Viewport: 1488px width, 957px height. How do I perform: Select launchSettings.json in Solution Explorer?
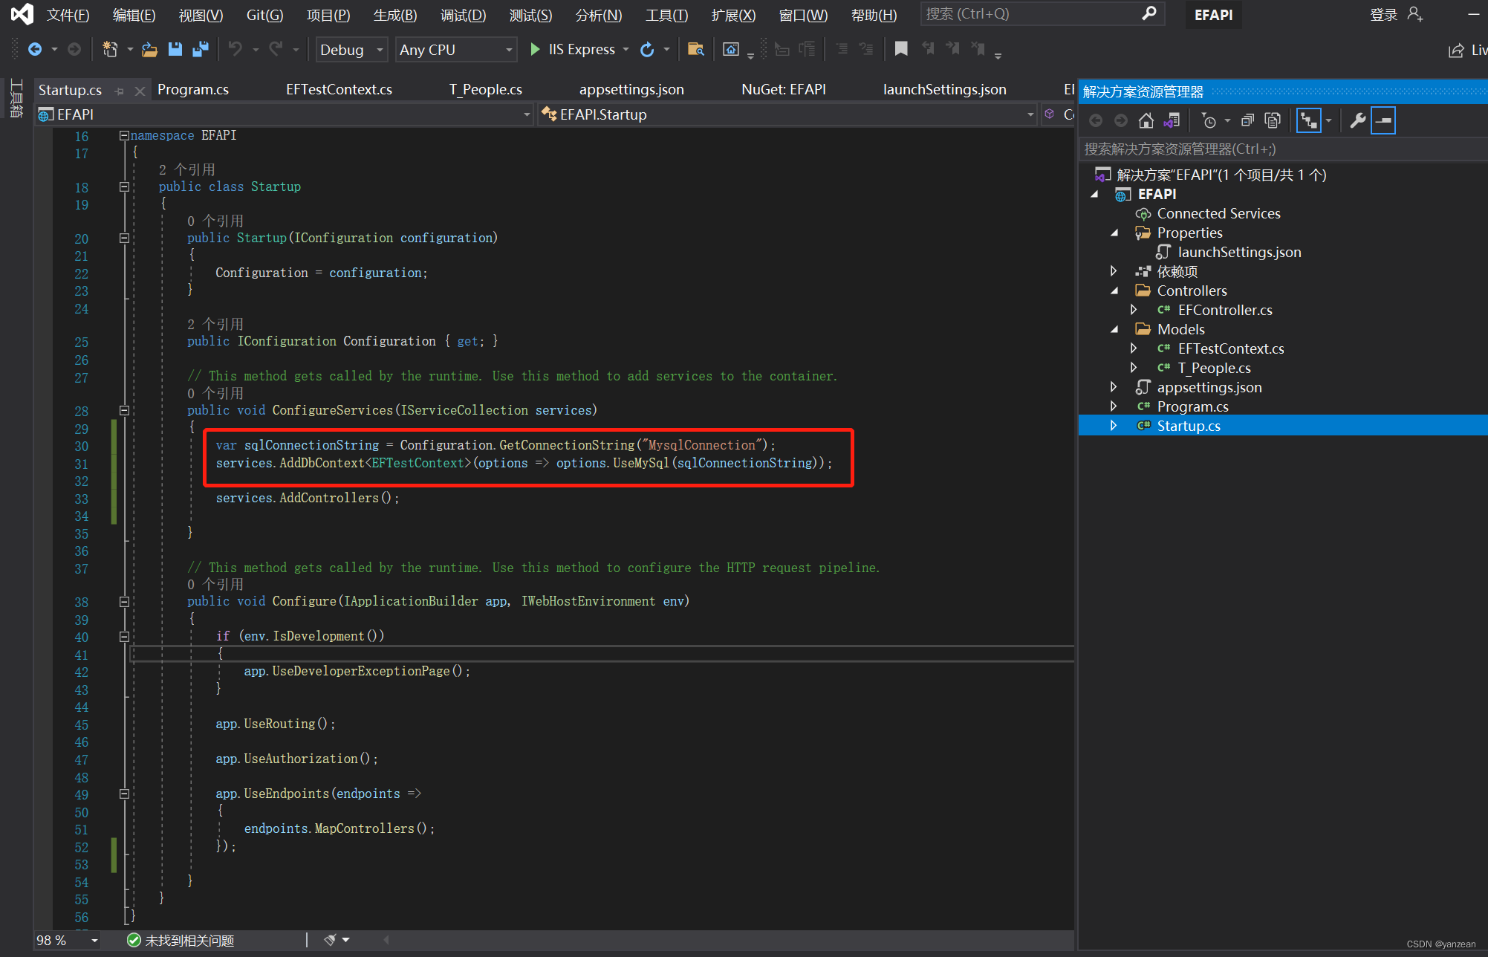point(1239,252)
